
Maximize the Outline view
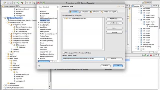tap(158, 6)
